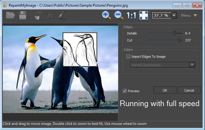Click the Details value 8.4

[x=187, y=33]
